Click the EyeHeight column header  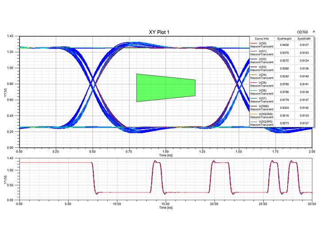[x=285, y=39]
